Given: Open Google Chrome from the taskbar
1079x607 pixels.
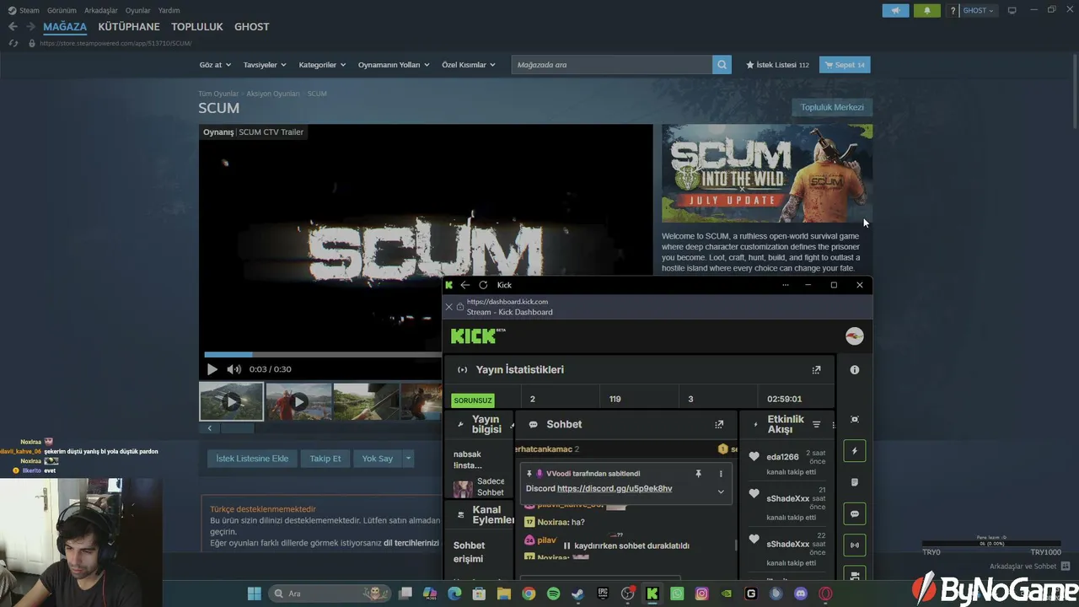Looking at the screenshot, I should pyautogui.click(x=529, y=594).
